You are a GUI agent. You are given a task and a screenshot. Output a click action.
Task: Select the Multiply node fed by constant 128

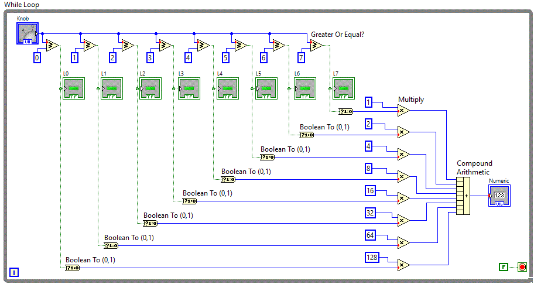click(403, 265)
